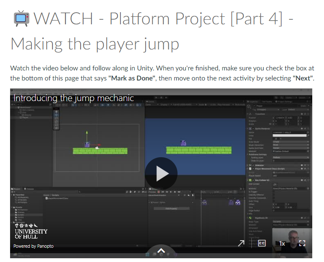Click the 'Introducing the jump mechanic' video title
The image size is (324, 262).
pyautogui.click(x=73, y=98)
